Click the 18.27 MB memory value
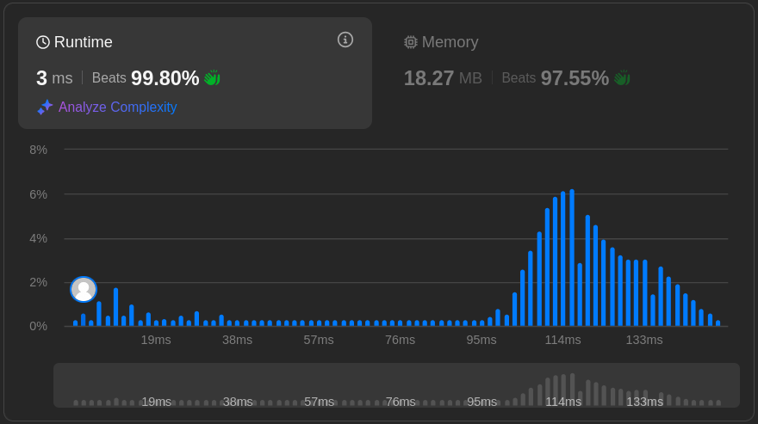Image resolution: width=758 pixels, height=424 pixels. pos(443,77)
